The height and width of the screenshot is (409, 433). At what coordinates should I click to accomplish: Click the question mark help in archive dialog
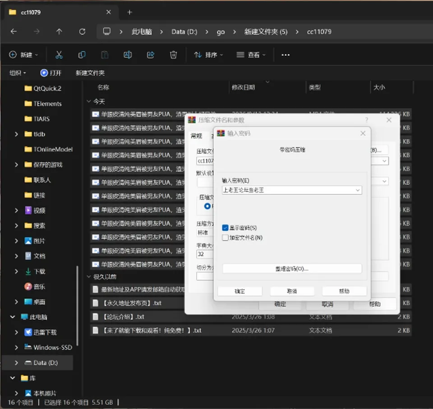point(366,120)
